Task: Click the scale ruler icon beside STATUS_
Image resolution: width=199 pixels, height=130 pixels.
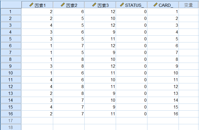Action: coord(122,5)
